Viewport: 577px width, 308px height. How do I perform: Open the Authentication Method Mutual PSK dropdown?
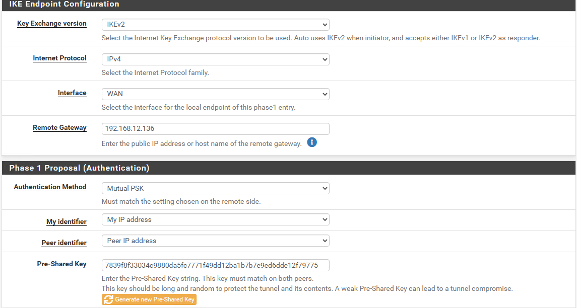[x=215, y=188]
